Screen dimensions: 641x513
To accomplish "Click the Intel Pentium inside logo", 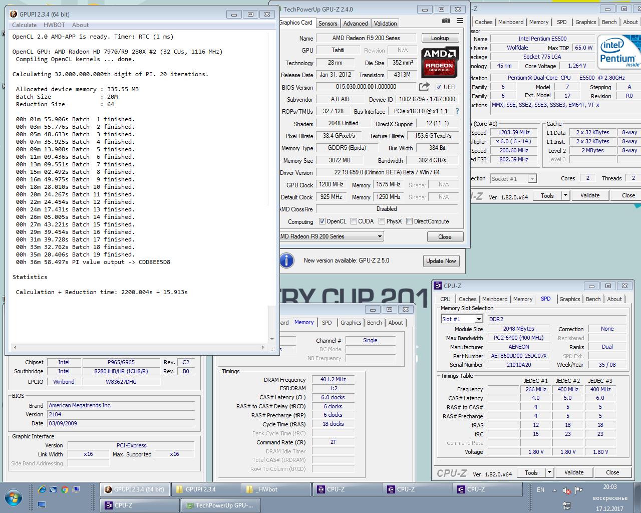I will (619, 52).
